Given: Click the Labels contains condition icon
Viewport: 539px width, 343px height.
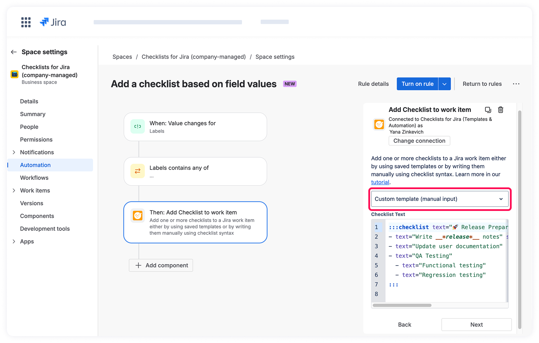Looking at the screenshot, I should tap(137, 171).
